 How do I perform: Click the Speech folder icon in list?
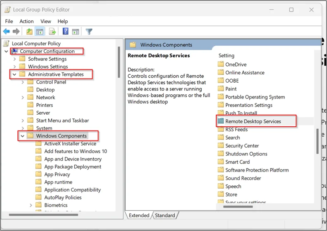tap(221, 186)
